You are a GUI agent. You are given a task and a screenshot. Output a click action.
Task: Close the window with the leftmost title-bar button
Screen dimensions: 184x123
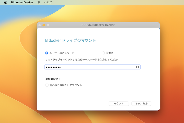40,25
